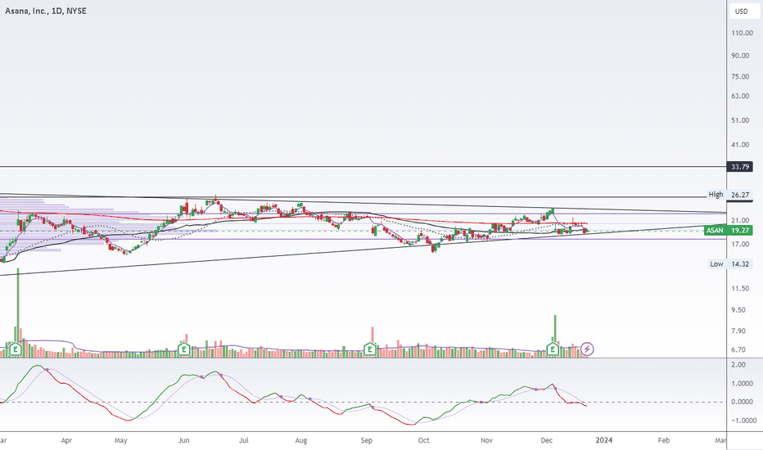Click the May label on the time axis
763x450 pixels.
(120, 440)
